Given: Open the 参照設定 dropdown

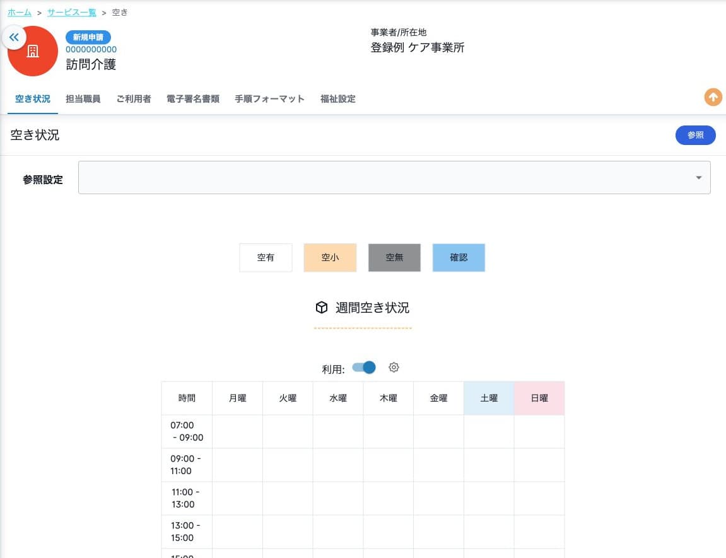Looking at the screenshot, I should click(x=394, y=178).
